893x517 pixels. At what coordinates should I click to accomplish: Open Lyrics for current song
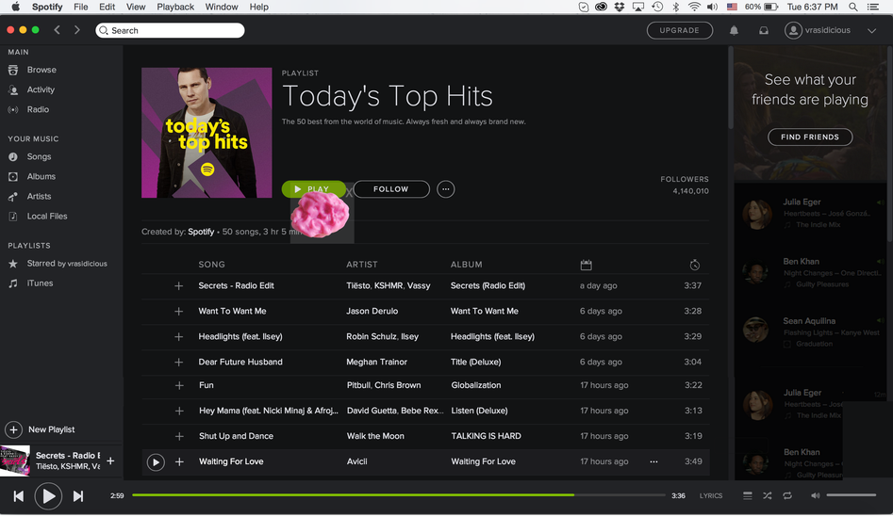pyautogui.click(x=711, y=496)
